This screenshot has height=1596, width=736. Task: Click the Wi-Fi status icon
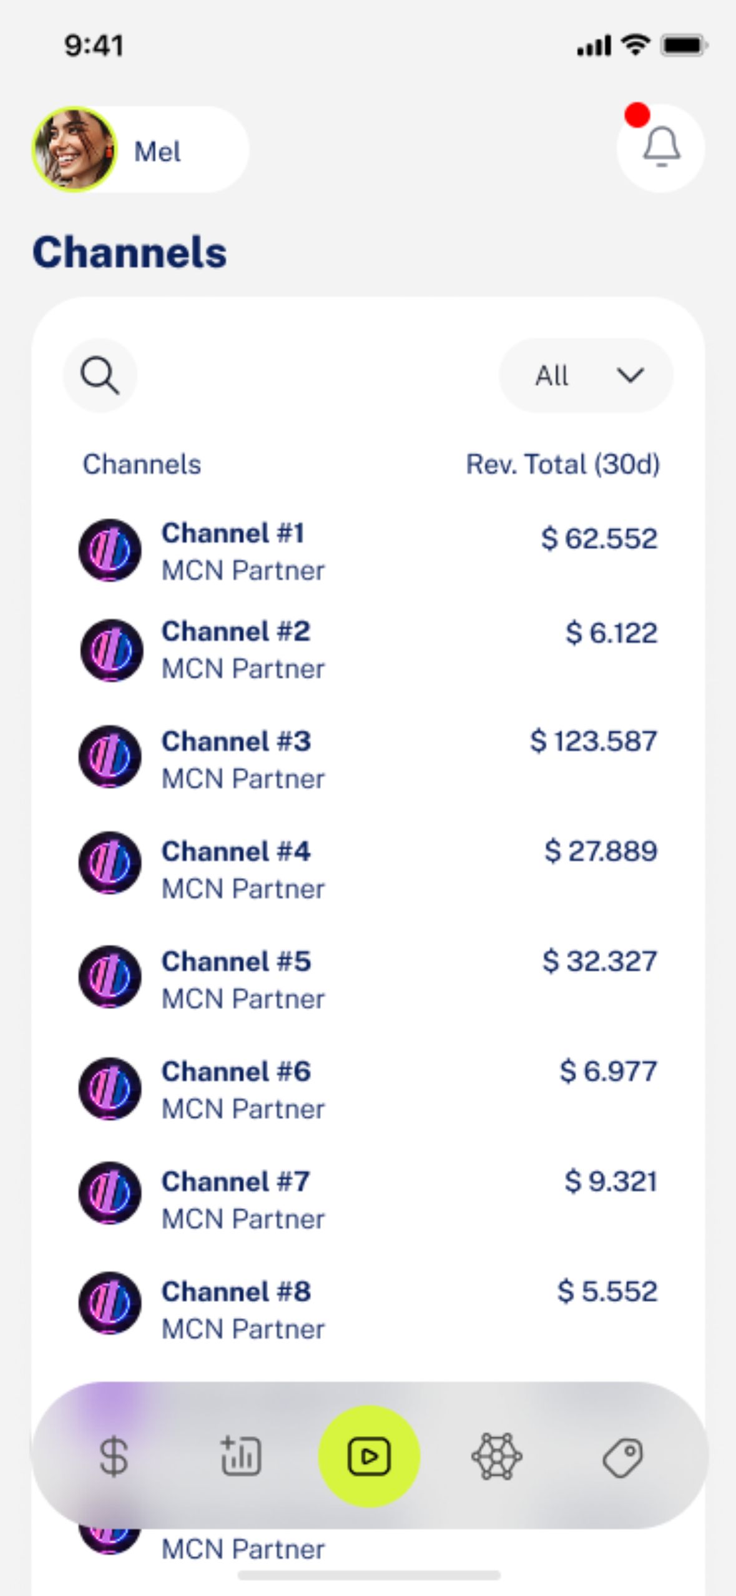pos(635,45)
